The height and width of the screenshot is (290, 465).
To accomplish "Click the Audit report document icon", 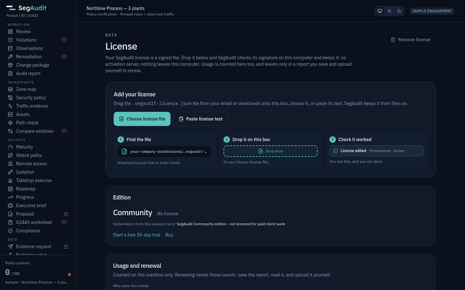I will click(10, 73).
